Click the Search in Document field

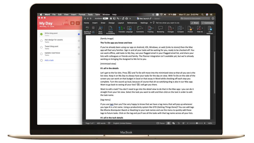[195, 19]
